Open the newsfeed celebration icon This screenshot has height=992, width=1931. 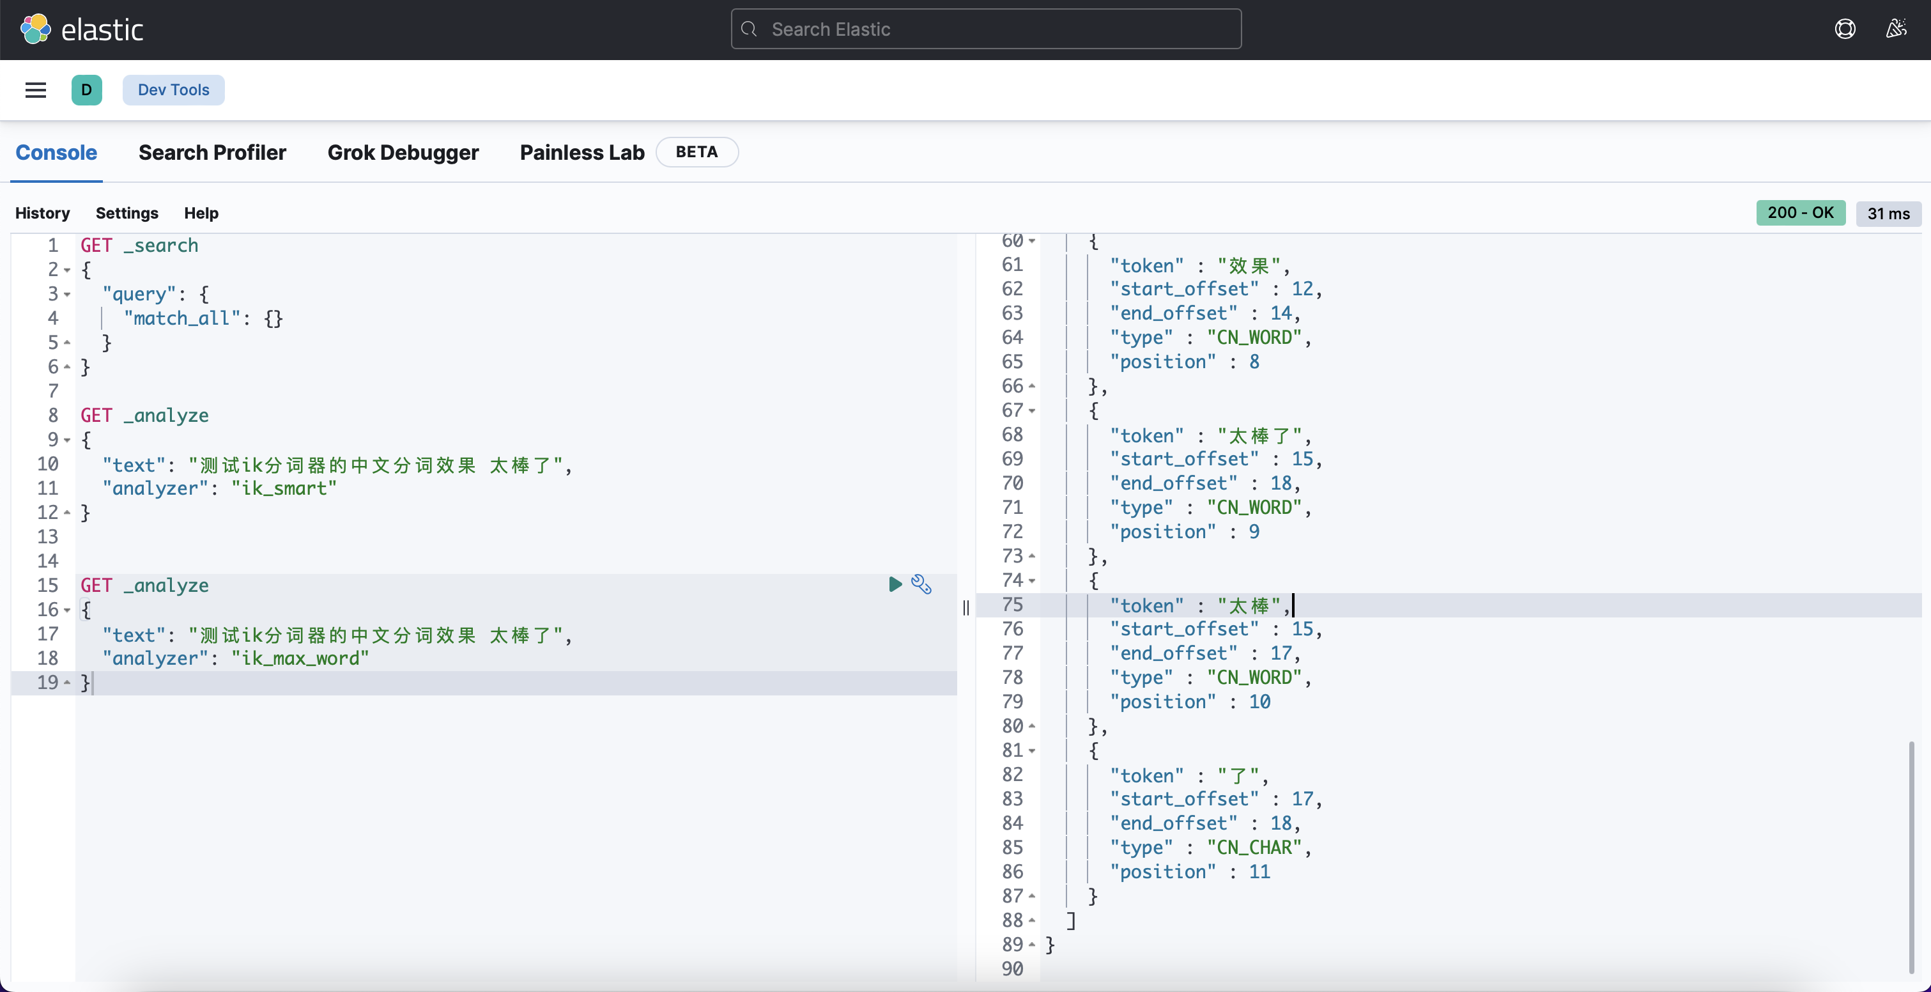pos(1896,29)
